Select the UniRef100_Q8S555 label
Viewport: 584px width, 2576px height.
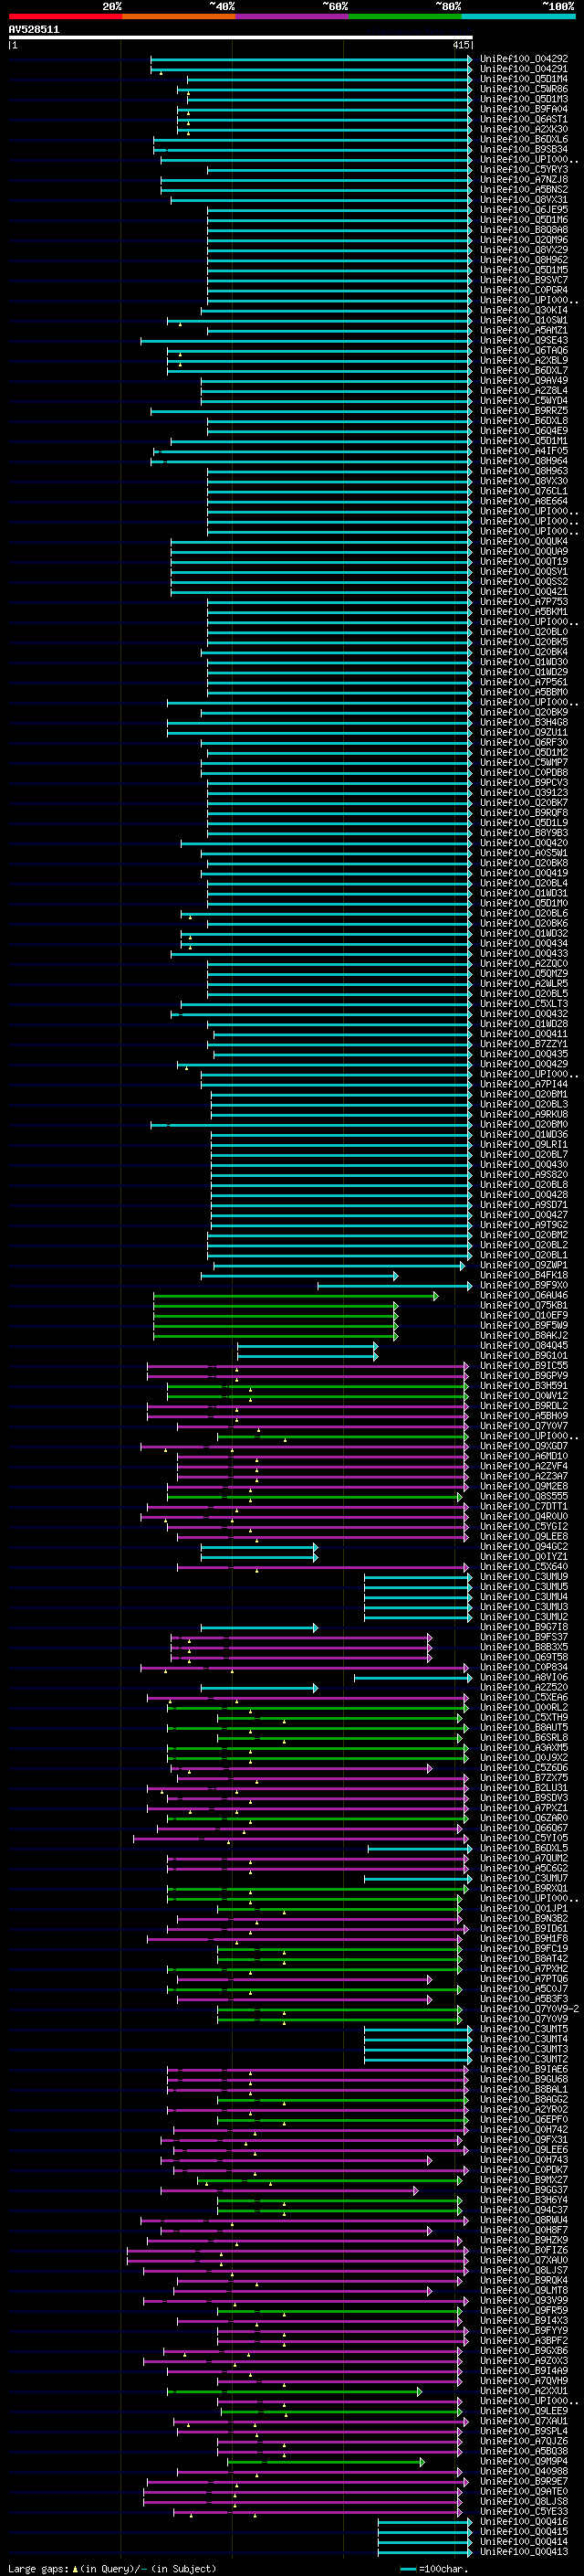[x=524, y=1496]
